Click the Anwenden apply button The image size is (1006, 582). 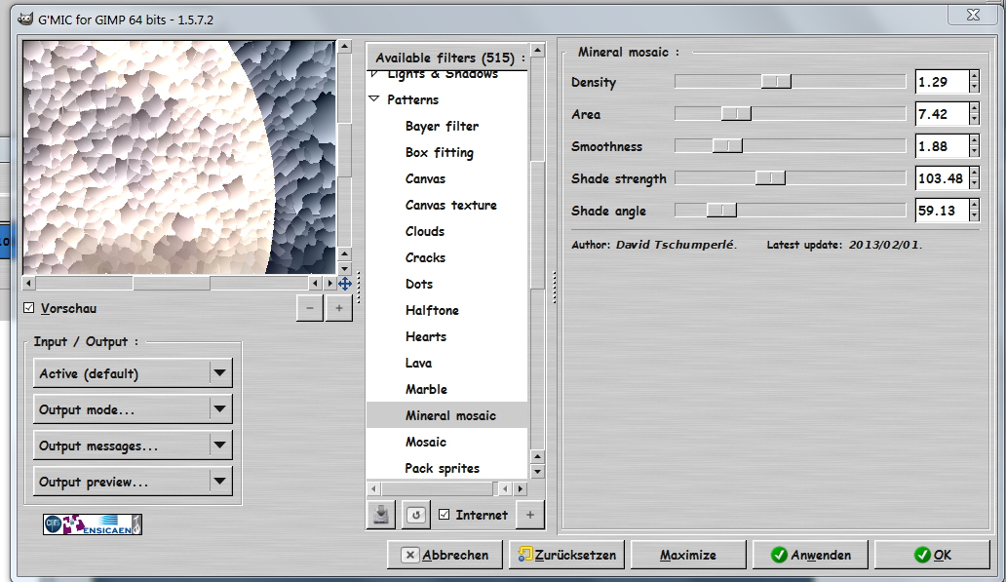tap(810, 555)
